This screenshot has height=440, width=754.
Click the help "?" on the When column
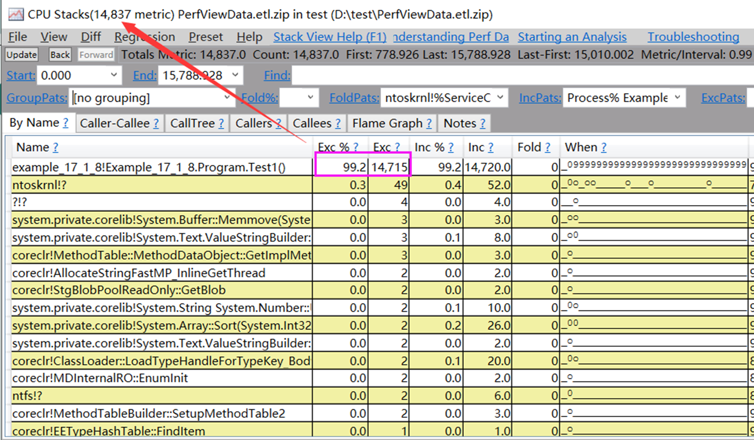click(602, 147)
